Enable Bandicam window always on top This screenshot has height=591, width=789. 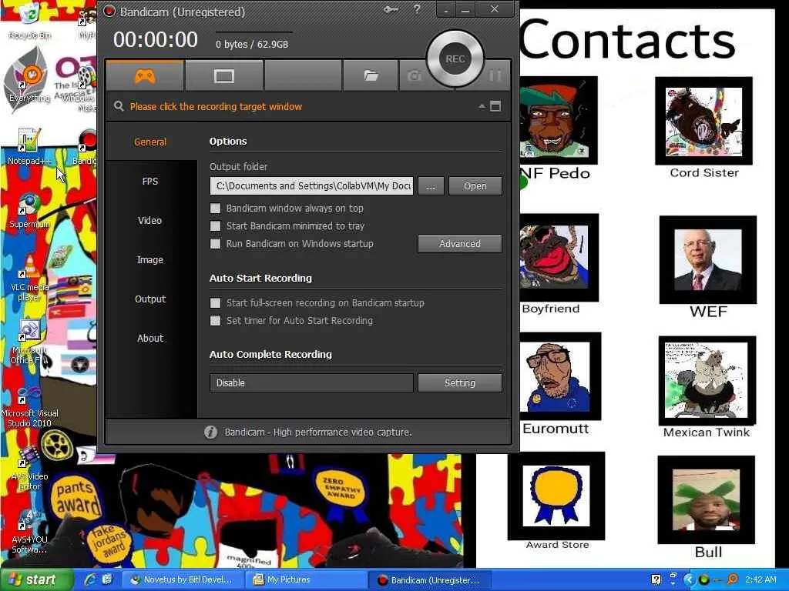(216, 208)
